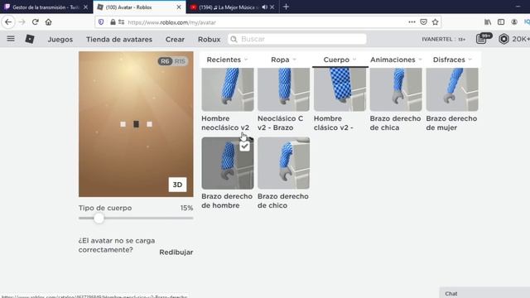
Task: Bookmark this page with the star
Action: 435,22
